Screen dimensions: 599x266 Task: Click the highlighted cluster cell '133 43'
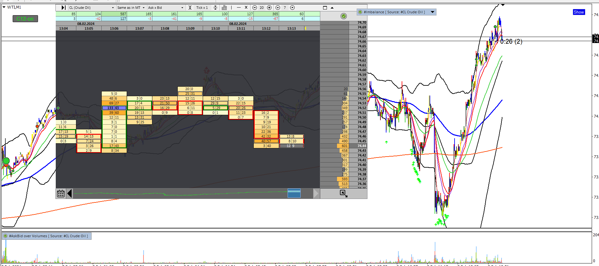point(114,108)
